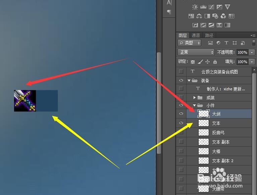Show the 反曲弓 layer visibility box

[x=181, y=132]
